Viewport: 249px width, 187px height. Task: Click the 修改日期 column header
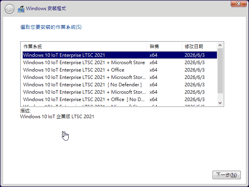tap(199, 47)
